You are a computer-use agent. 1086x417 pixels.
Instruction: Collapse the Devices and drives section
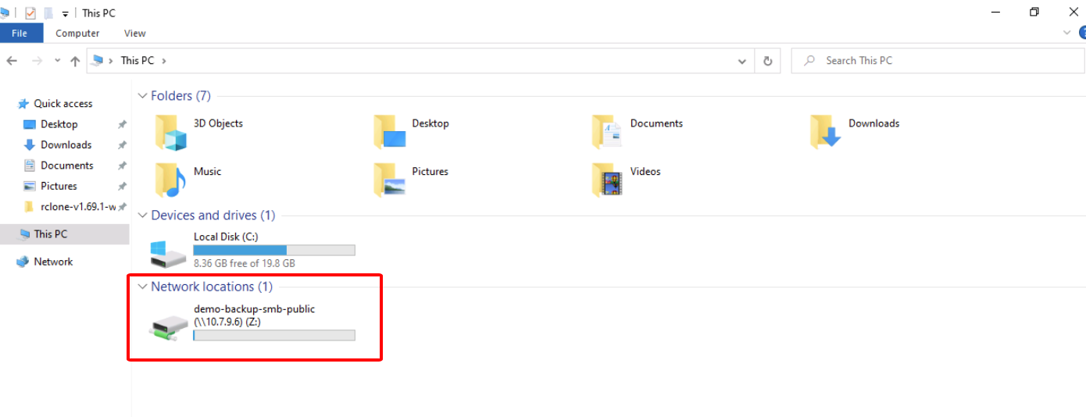click(x=142, y=216)
